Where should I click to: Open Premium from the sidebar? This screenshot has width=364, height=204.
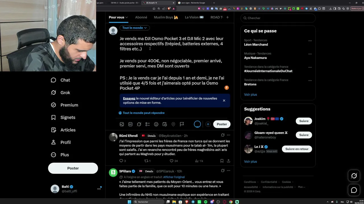(x=64, y=105)
